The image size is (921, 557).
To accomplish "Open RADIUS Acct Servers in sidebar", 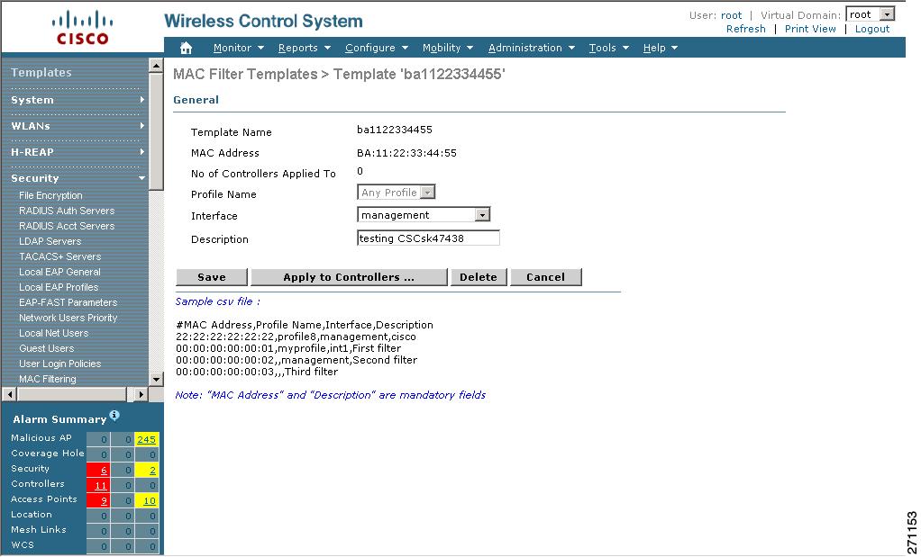I will [x=67, y=226].
